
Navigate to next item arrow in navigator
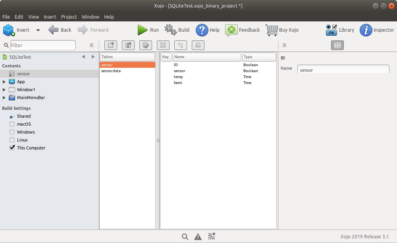pos(93,57)
